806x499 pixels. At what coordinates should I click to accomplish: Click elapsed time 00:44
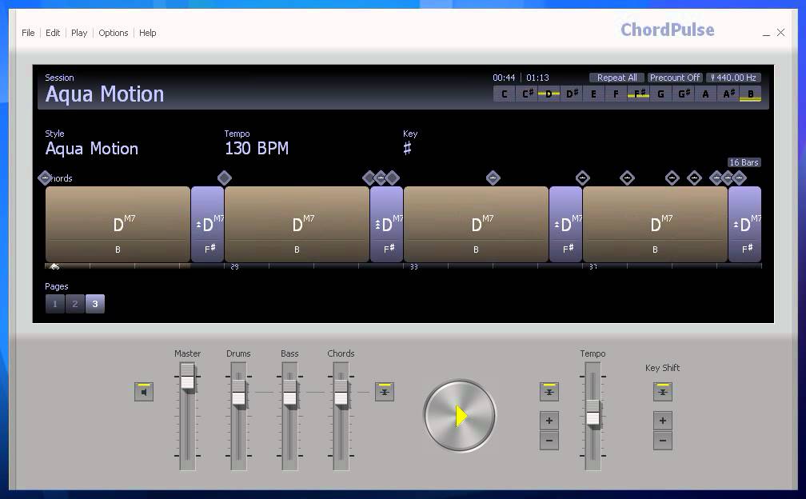504,78
